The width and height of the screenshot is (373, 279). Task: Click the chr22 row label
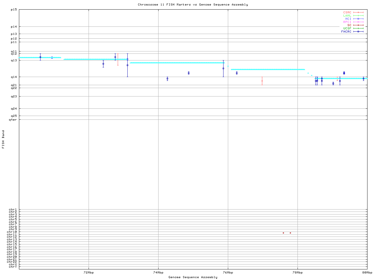(x=12, y=262)
